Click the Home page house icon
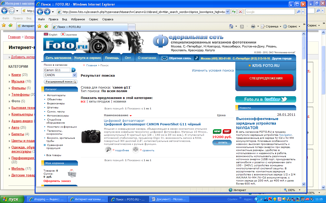Viewport: 326px width, 203px height. point(231,26)
